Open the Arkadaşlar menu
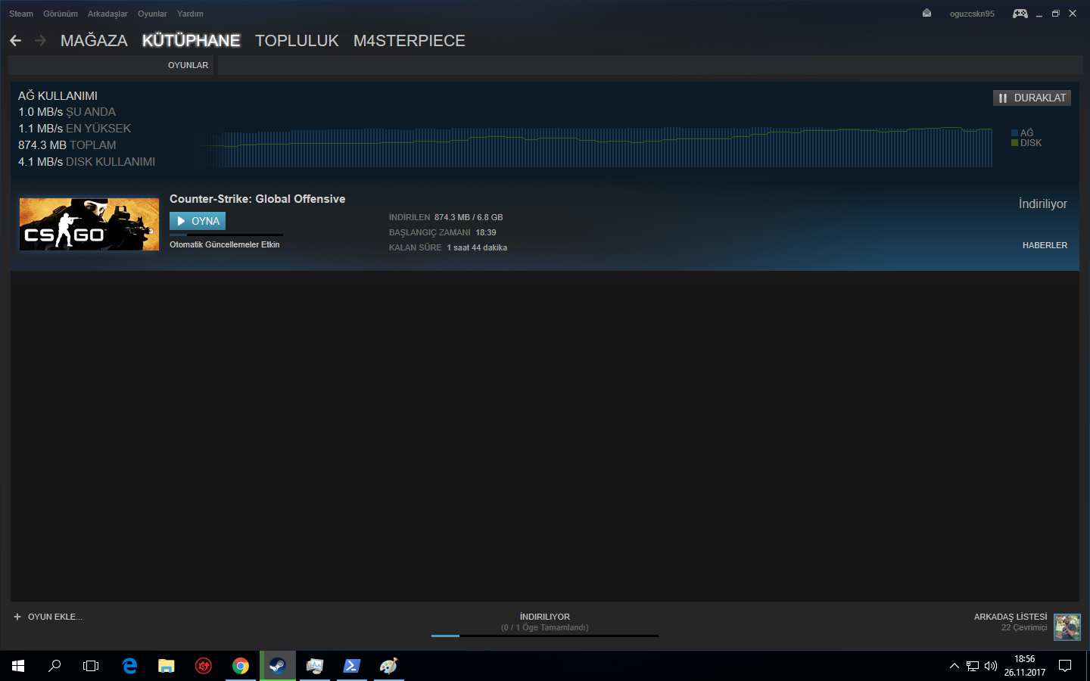The image size is (1090, 681). click(x=107, y=14)
